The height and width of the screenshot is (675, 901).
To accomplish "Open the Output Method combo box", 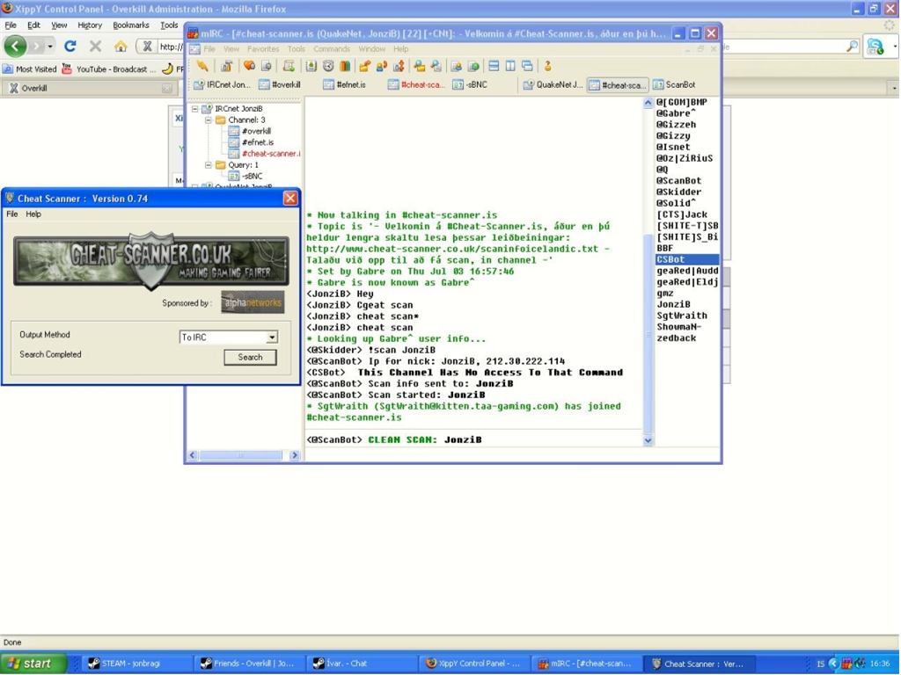I will 229,337.
